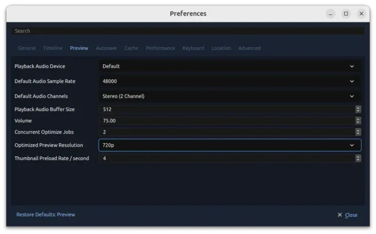Open the General preferences tab
This screenshot has width=376, height=234.
coord(27,48)
